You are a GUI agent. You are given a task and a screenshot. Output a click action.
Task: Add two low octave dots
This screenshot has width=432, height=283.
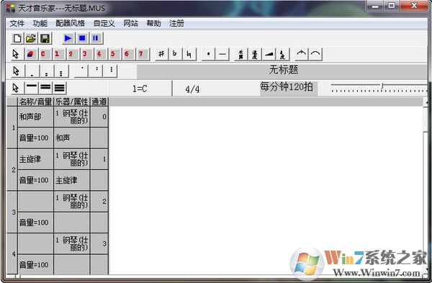(x=47, y=71)
